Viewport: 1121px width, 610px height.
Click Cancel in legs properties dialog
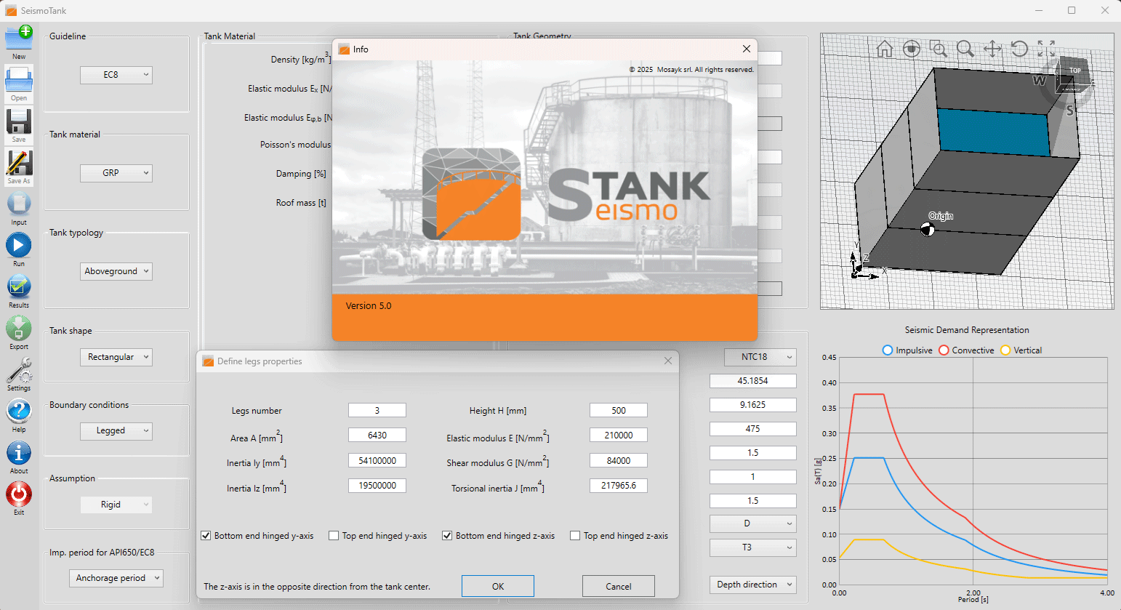click(x=618, y=586)
